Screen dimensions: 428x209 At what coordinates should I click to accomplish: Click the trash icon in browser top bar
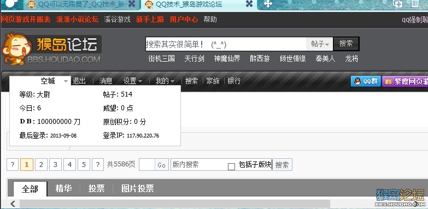pos(415,3)
